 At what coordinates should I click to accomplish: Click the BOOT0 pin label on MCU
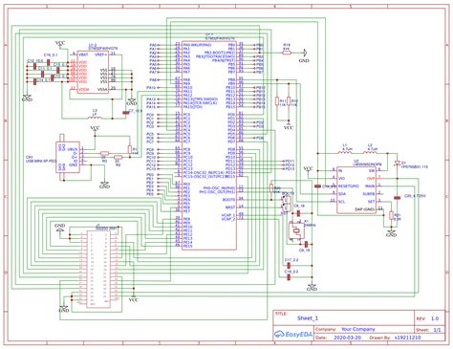tap(228, 200)
